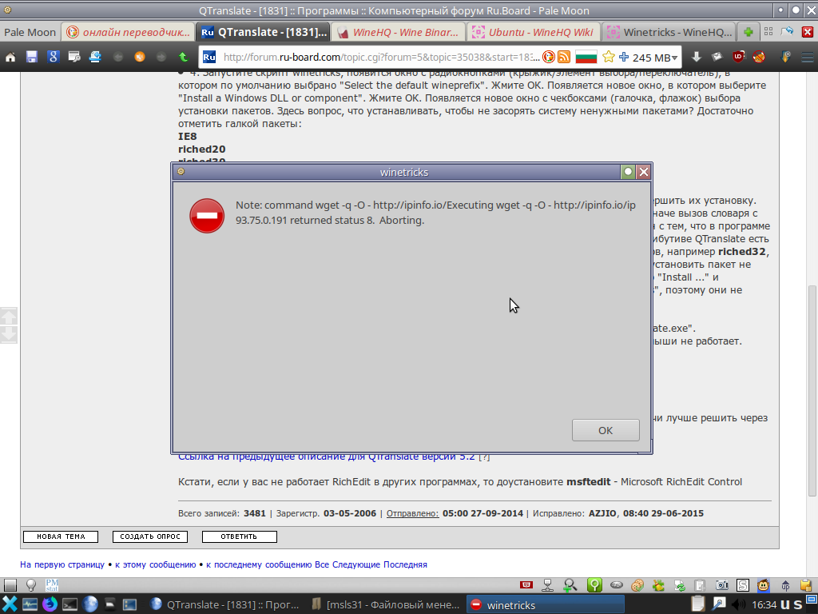The width and height of the screenshot is (818, 614).
Task: Click СОЗДАТЬ ОПРОС button
Action: click(x=149, y=536)
